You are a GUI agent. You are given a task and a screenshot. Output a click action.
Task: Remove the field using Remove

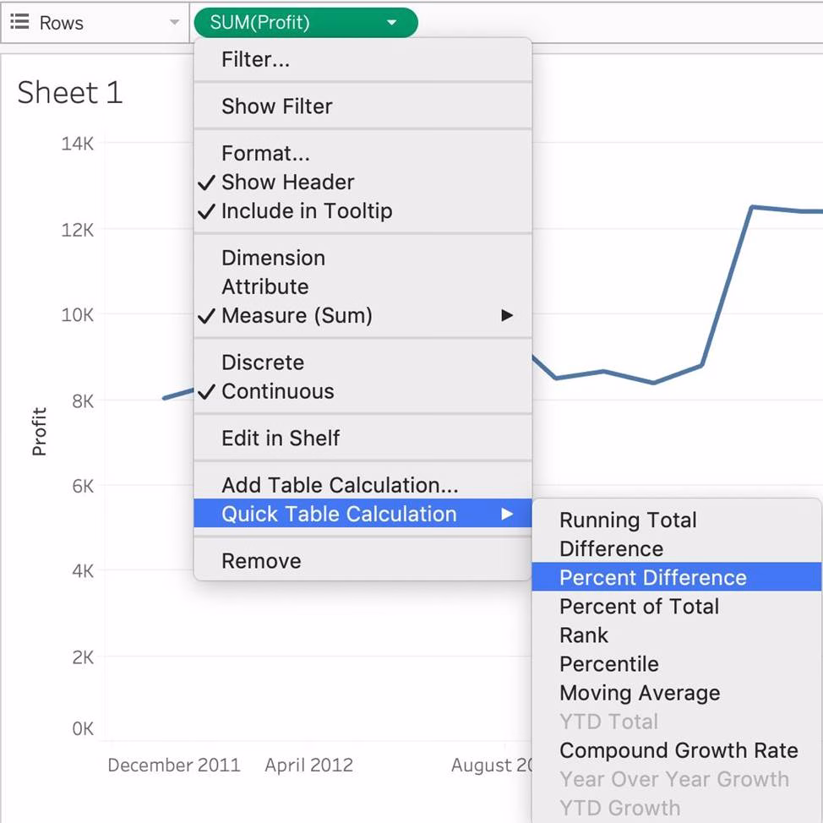click(261, 561)
